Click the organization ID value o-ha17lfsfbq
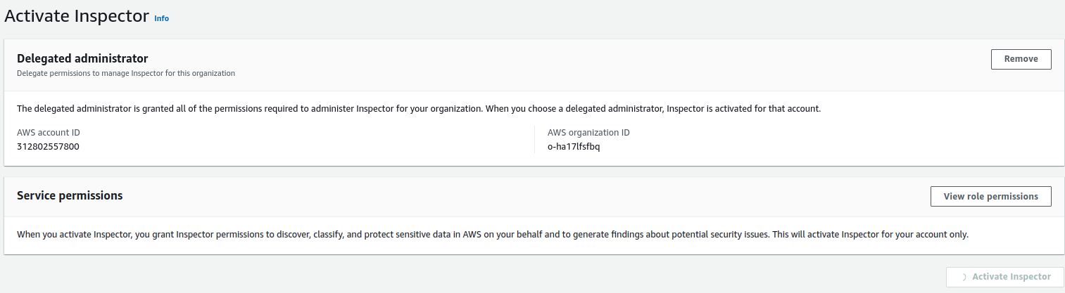 click(573, 147)
